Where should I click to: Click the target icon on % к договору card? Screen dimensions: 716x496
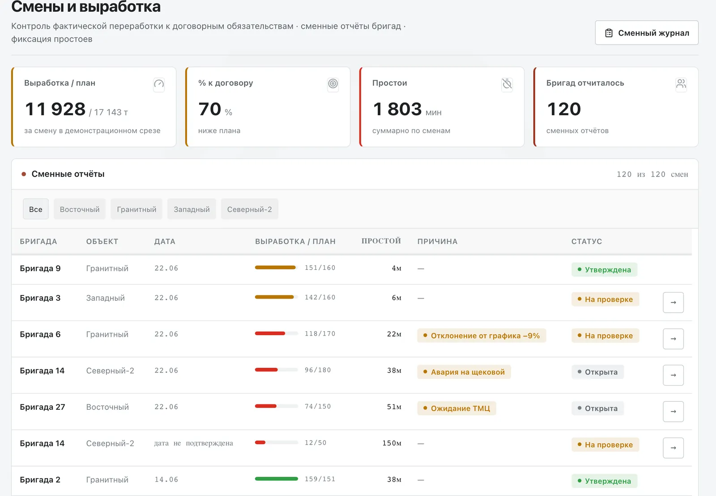point(333,84)
